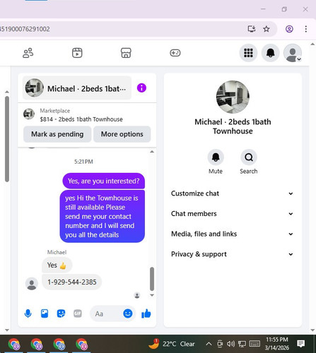The width and height of the screenshot is (316, 353).
Task: Click the purple conversation info icon
Action: click(x=141, y=88)
